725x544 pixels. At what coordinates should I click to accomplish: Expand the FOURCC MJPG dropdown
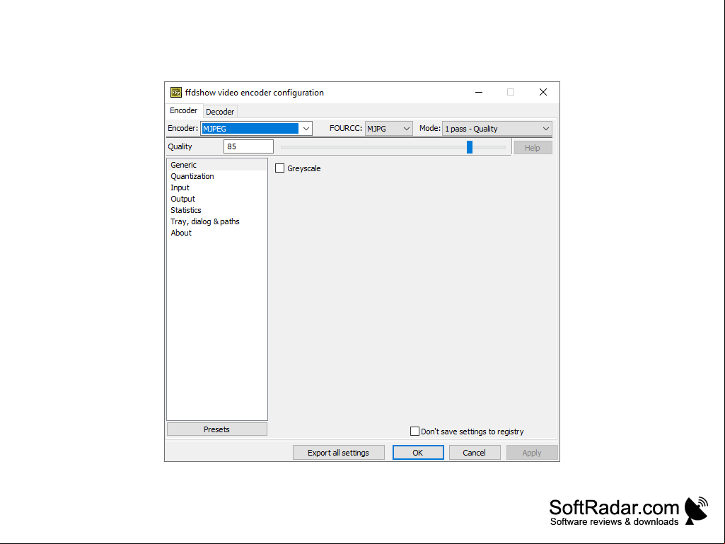(x=389, y=129)
